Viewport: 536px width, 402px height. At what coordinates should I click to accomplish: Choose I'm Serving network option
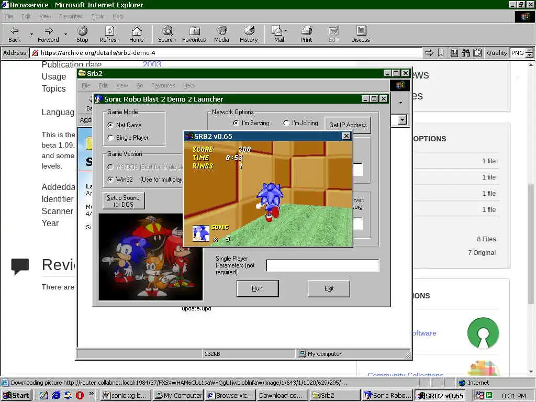(x=236, y=122)
